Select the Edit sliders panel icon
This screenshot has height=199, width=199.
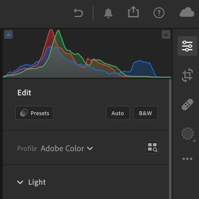tap(187, 46)
